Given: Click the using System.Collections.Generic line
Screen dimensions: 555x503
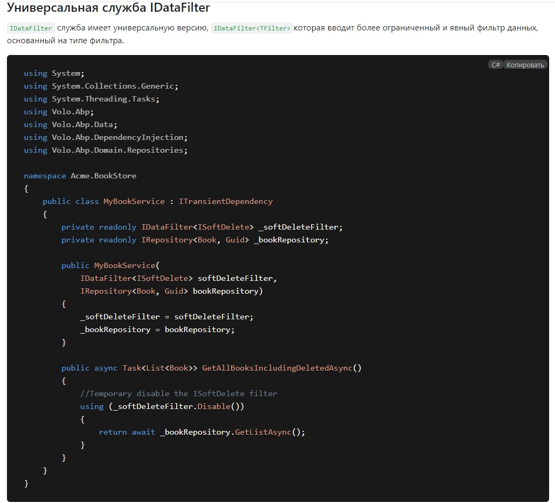Looking at the screenshot, I should (101, 86).
